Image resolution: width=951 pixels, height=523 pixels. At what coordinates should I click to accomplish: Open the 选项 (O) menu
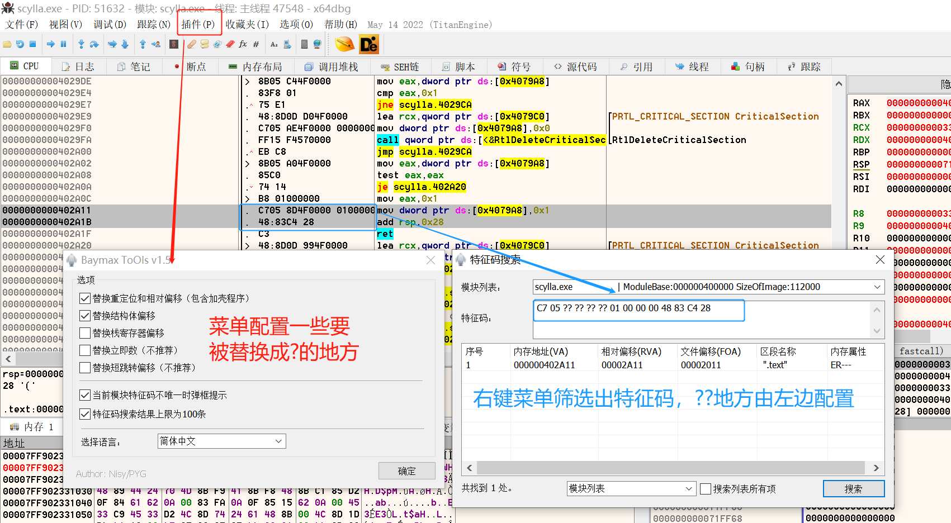(x=296, y=25)
